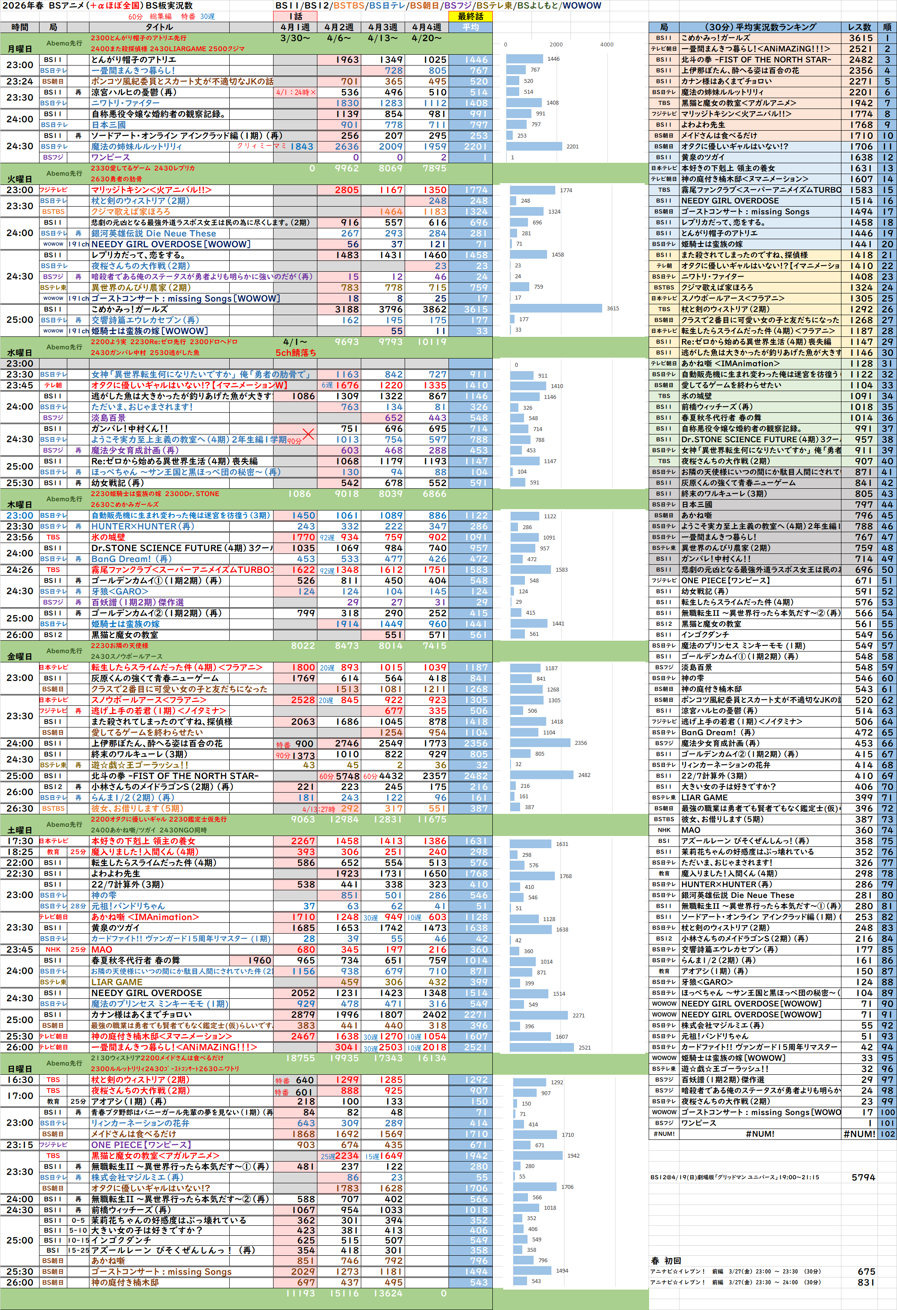Screen dimensions: 897x1310
Task: Select the 時間 column header
Action: (19, 27)
